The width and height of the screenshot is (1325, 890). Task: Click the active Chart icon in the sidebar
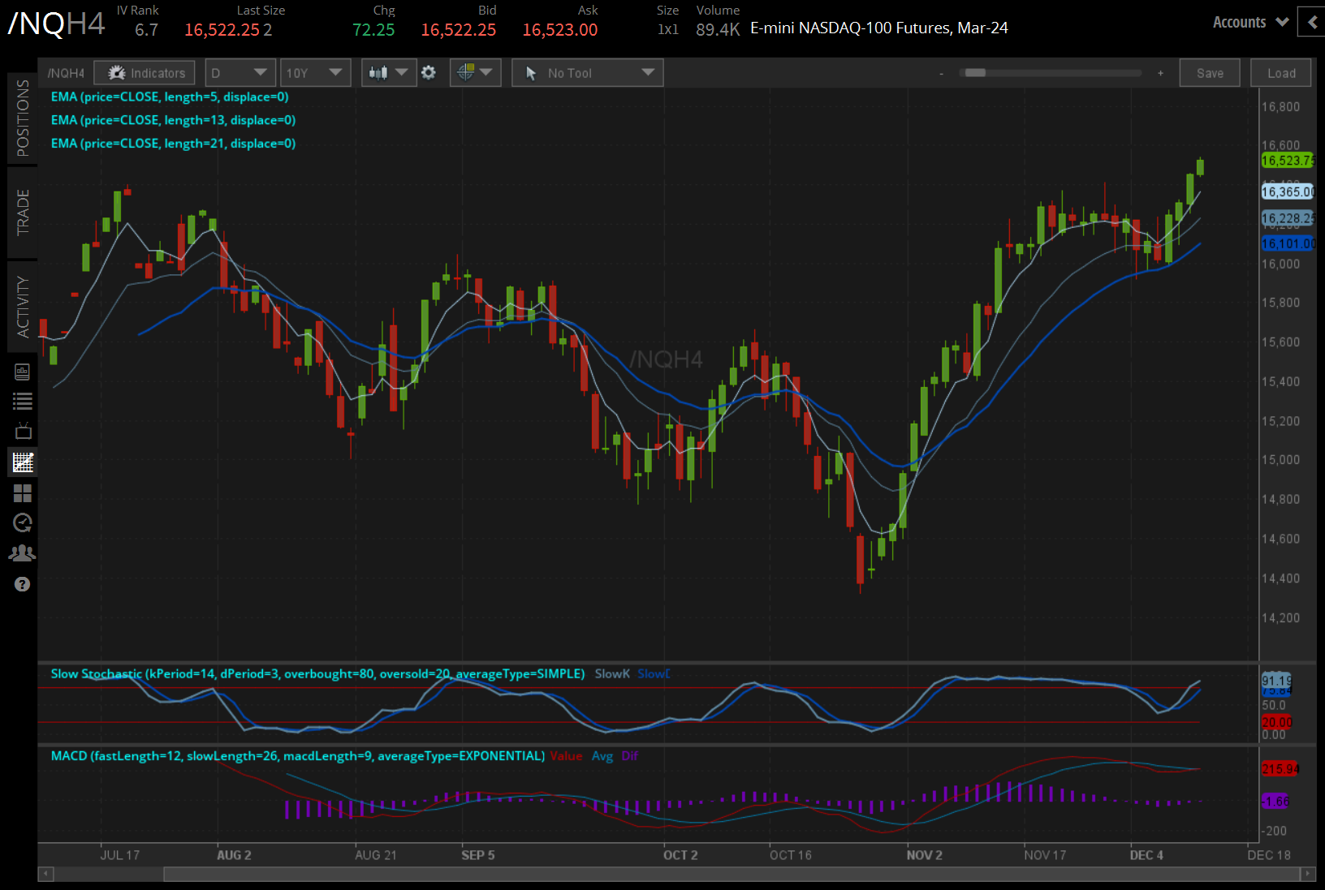23,462
